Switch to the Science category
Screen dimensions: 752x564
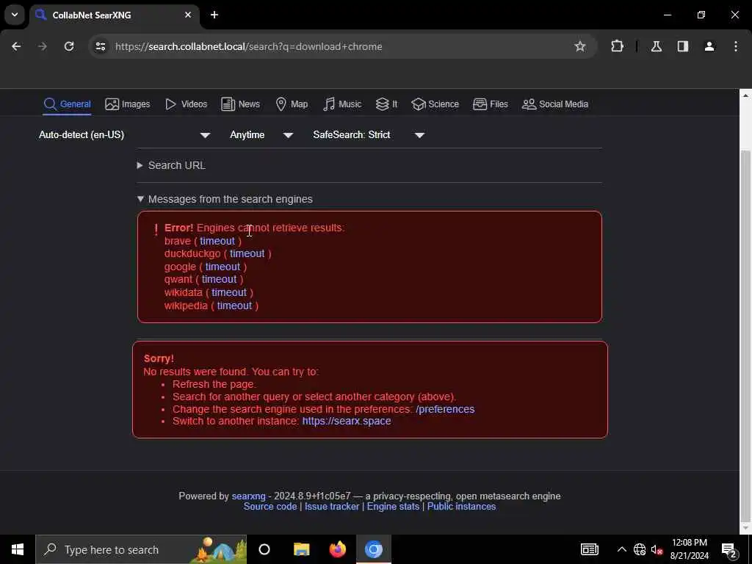(435, 104)
